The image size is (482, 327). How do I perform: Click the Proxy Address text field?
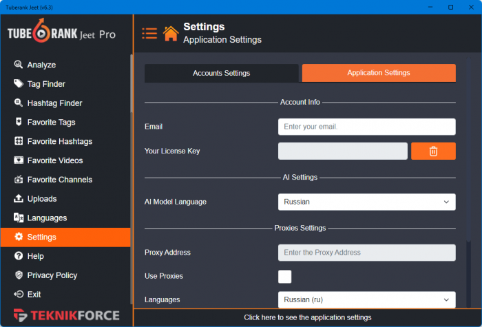tap(366, 253)
